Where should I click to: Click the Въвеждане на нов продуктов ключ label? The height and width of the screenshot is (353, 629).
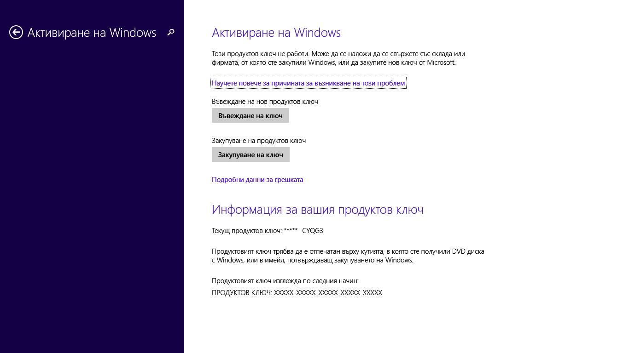point(265,101)
